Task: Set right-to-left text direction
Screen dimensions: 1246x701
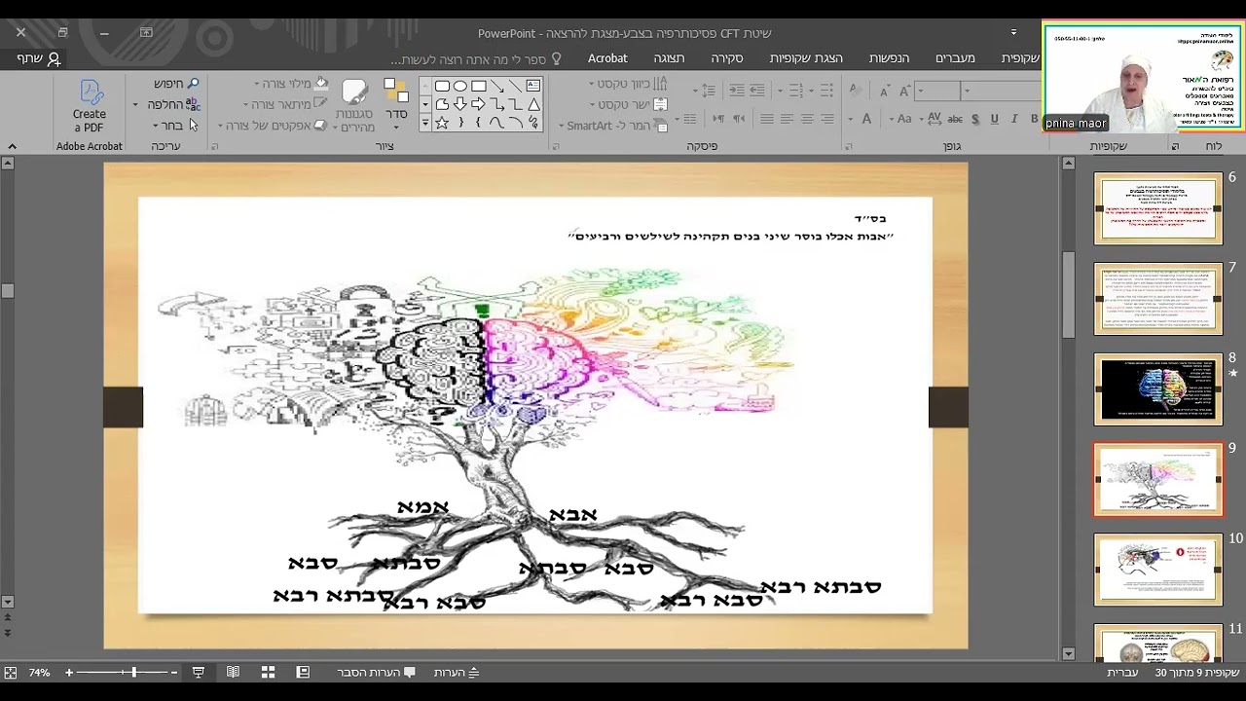Action: coord(739,119)
